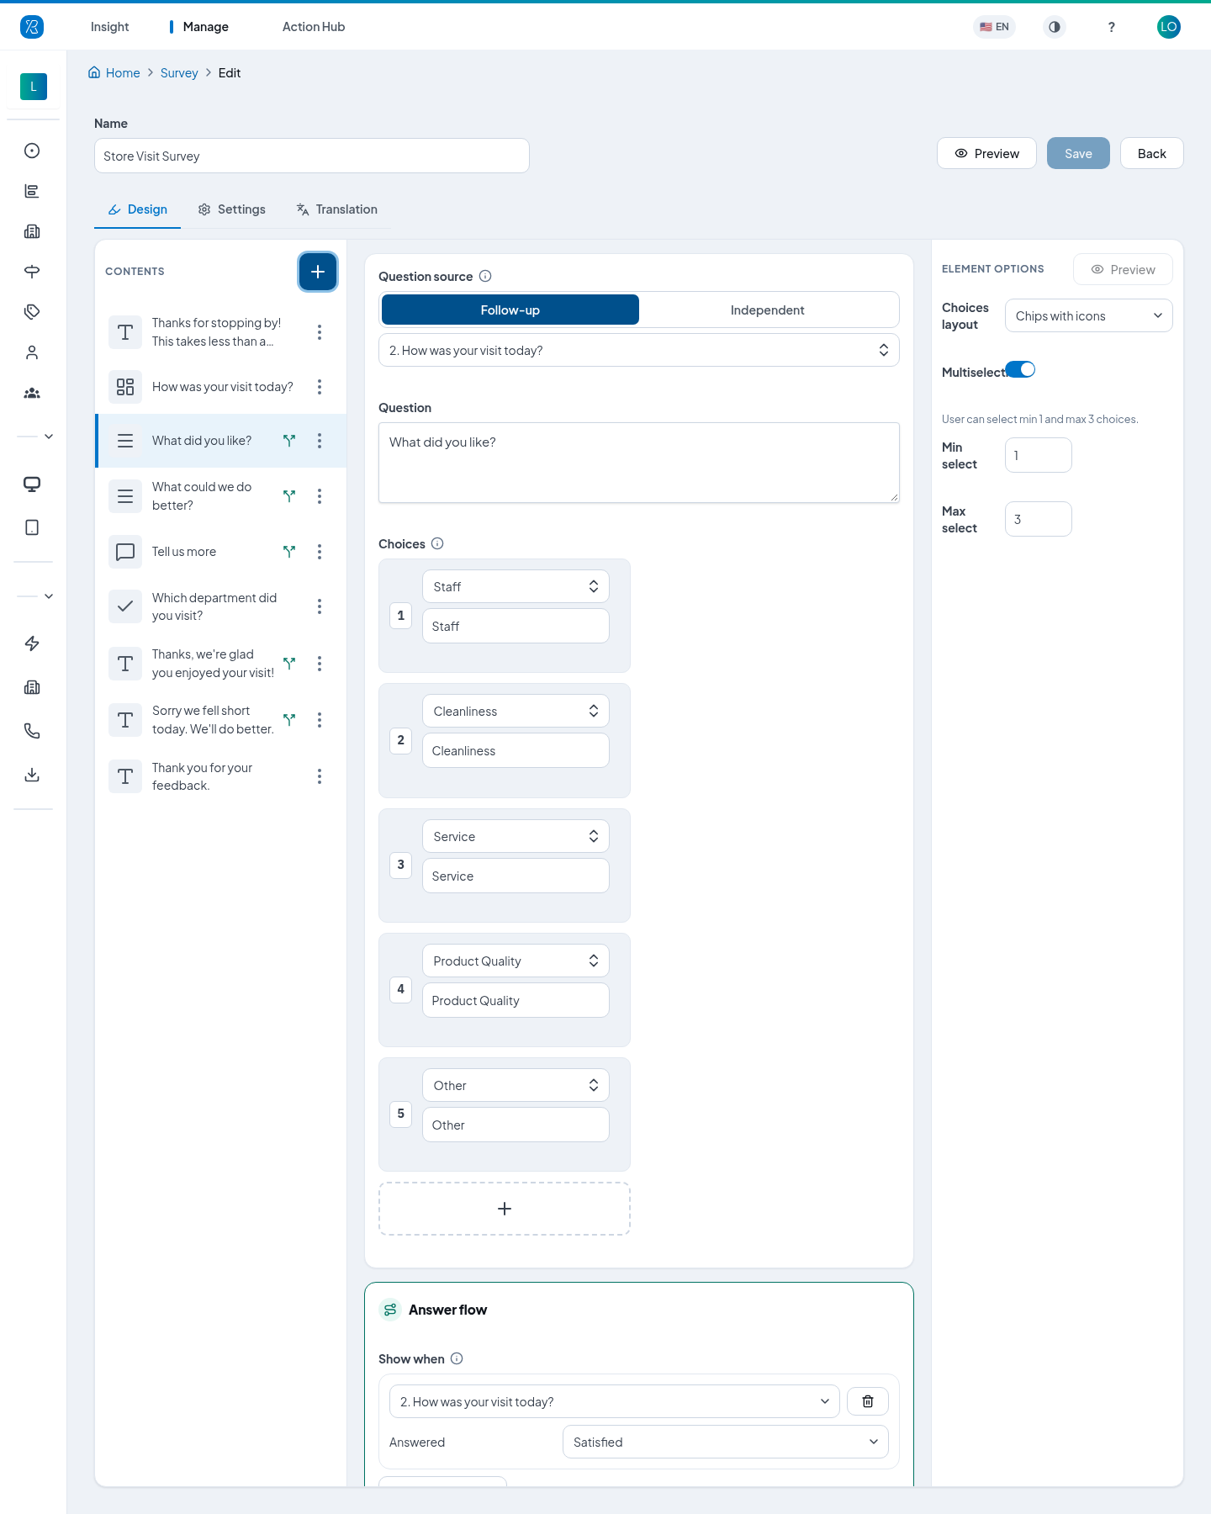1211x1514 pixels.
Task: Click the survey Preview button near Save
Action: click(x=987, y=153)
